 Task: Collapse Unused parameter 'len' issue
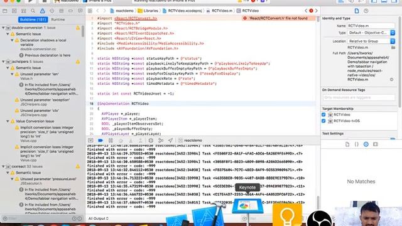coord(12,74)
